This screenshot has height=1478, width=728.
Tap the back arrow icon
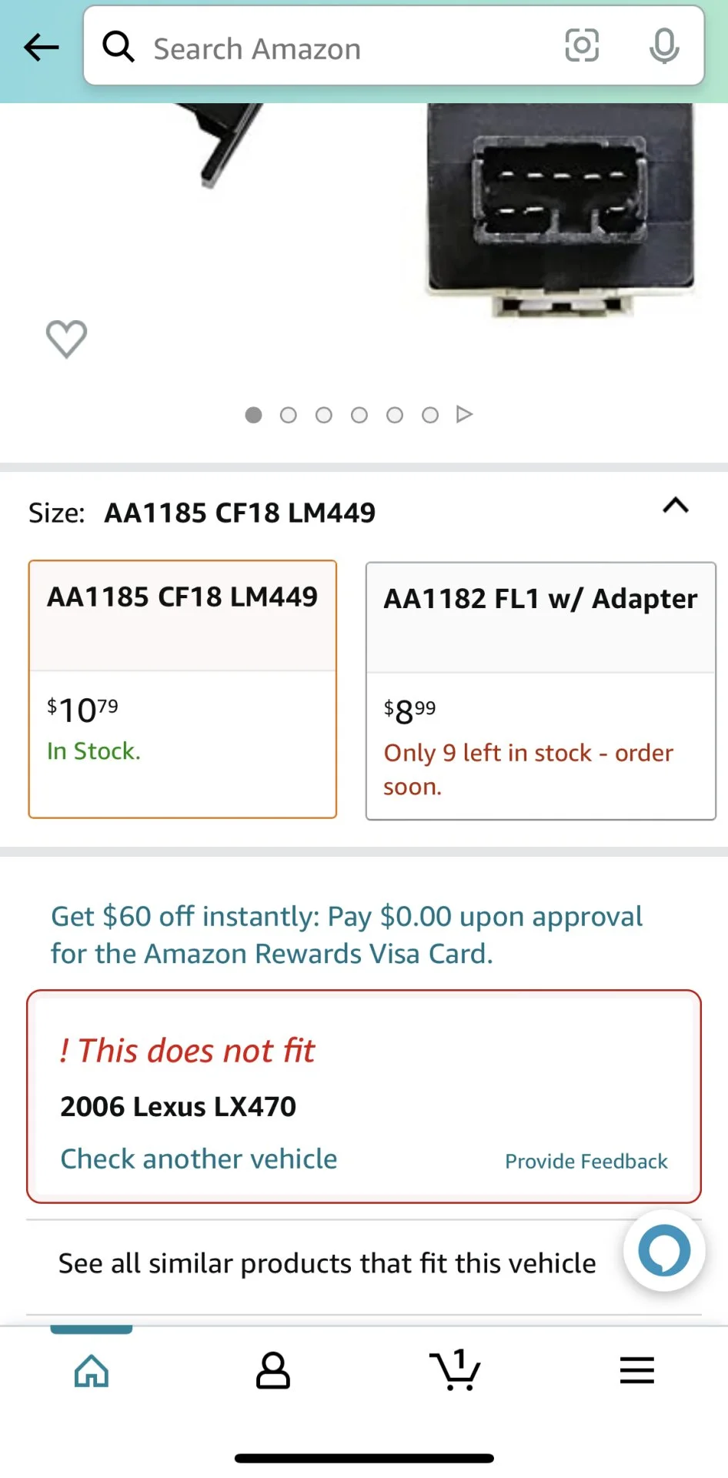(42, 48)
